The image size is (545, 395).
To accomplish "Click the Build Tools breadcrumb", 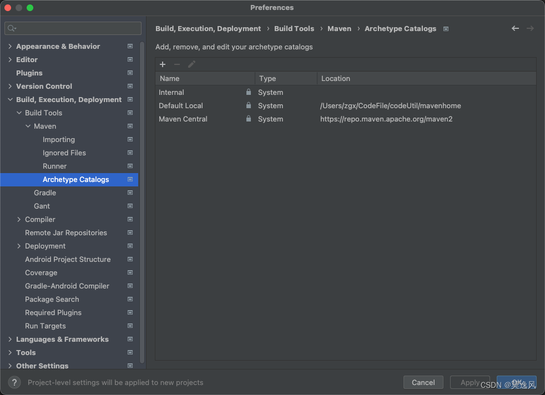I will [x=294, y=28].
